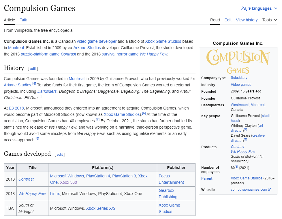Open the puzzle-platform game link
Image resolution: width=282 pixels, height=219 pixels.
(x=40, y=54)
